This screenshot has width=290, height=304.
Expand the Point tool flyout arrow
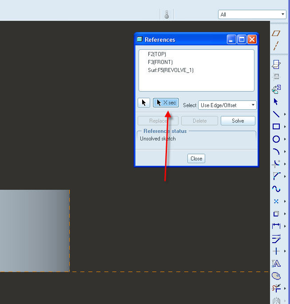point(285,201)
